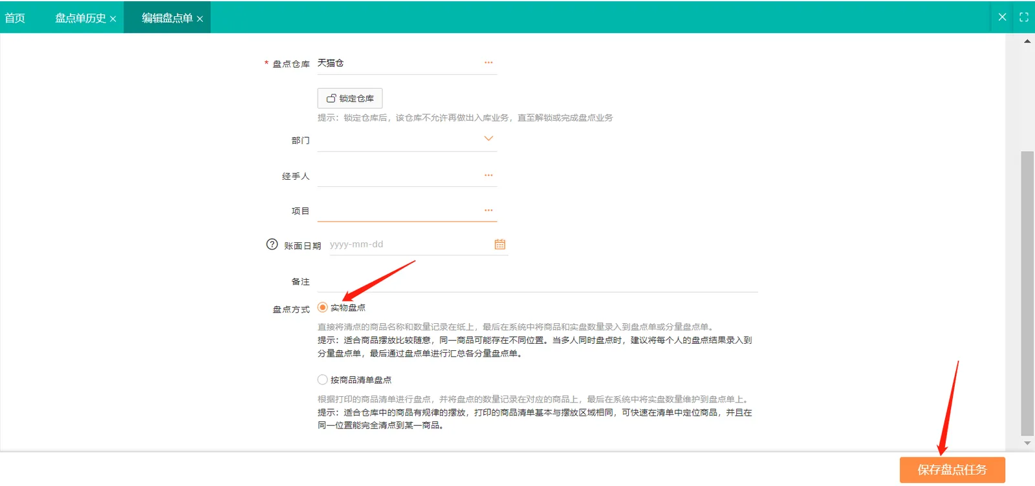Close the 盘点单历史 tab
Screen dimensions: 1035x486
pyautogui.click(x=113, y=19)
